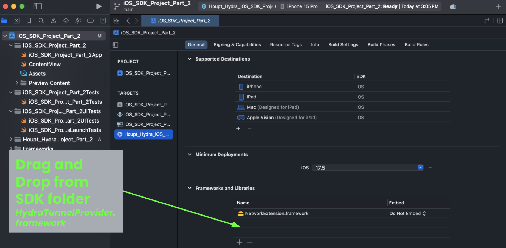Add an editor on the right
Viewport: 506px width, 248px height.
pyautogui.click(x=500, y=21)
